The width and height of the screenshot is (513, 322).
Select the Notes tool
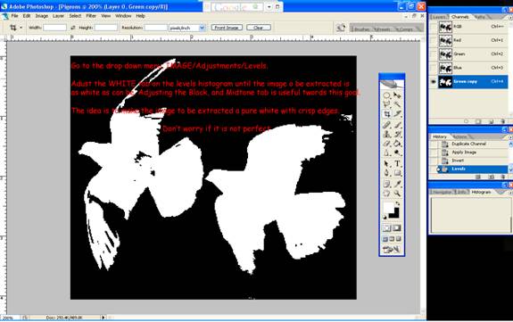tap(386, 184)
